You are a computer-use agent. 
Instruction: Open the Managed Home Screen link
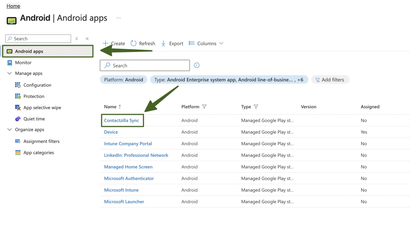[128, 167]
